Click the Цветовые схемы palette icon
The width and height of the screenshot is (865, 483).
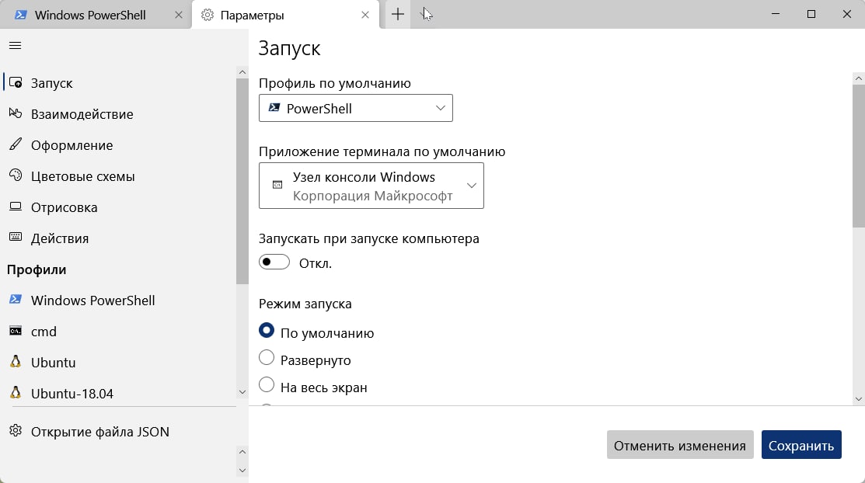pyautogui.click(x=16, y=175)
